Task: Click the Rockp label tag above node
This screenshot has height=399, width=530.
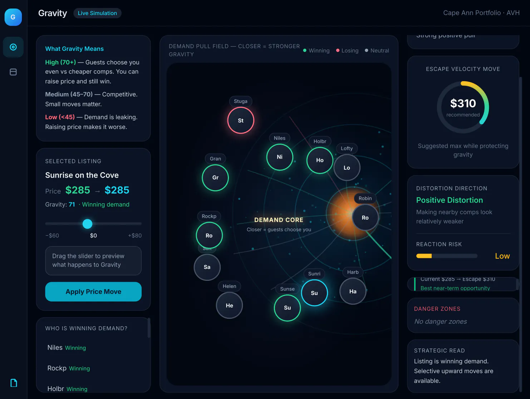Action: pos(209,216)
